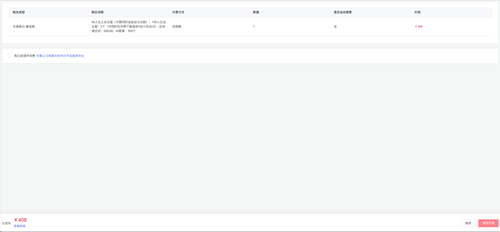Select the 花卷慧办-基础版 cell
This screenshot has height=232, width=500.
coord(24,26)
